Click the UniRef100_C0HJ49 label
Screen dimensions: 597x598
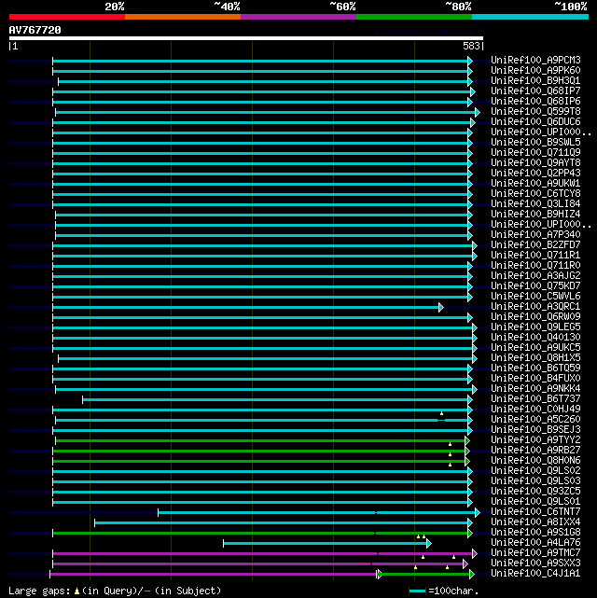click(x=535, y=410)
